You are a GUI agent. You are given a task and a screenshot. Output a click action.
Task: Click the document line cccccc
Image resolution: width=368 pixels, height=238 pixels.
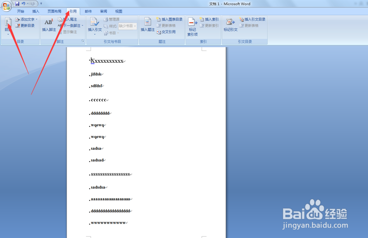pos(99,100)
